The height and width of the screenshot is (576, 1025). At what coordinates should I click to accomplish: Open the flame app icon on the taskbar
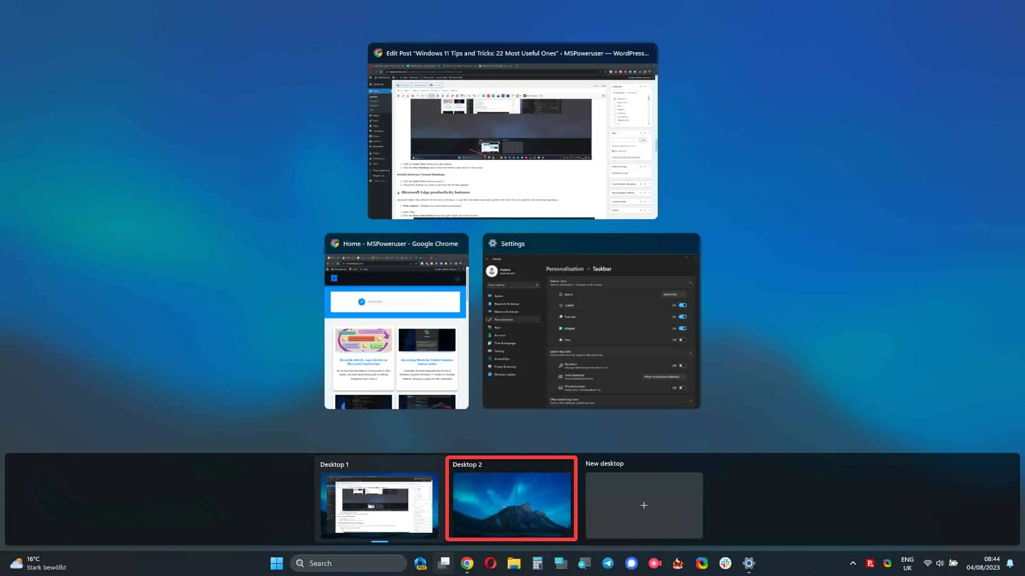(678, 563)
